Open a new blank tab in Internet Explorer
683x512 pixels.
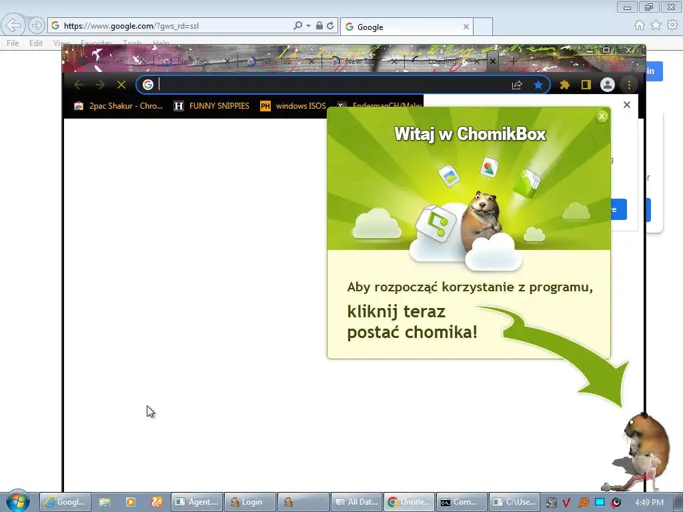483,27
